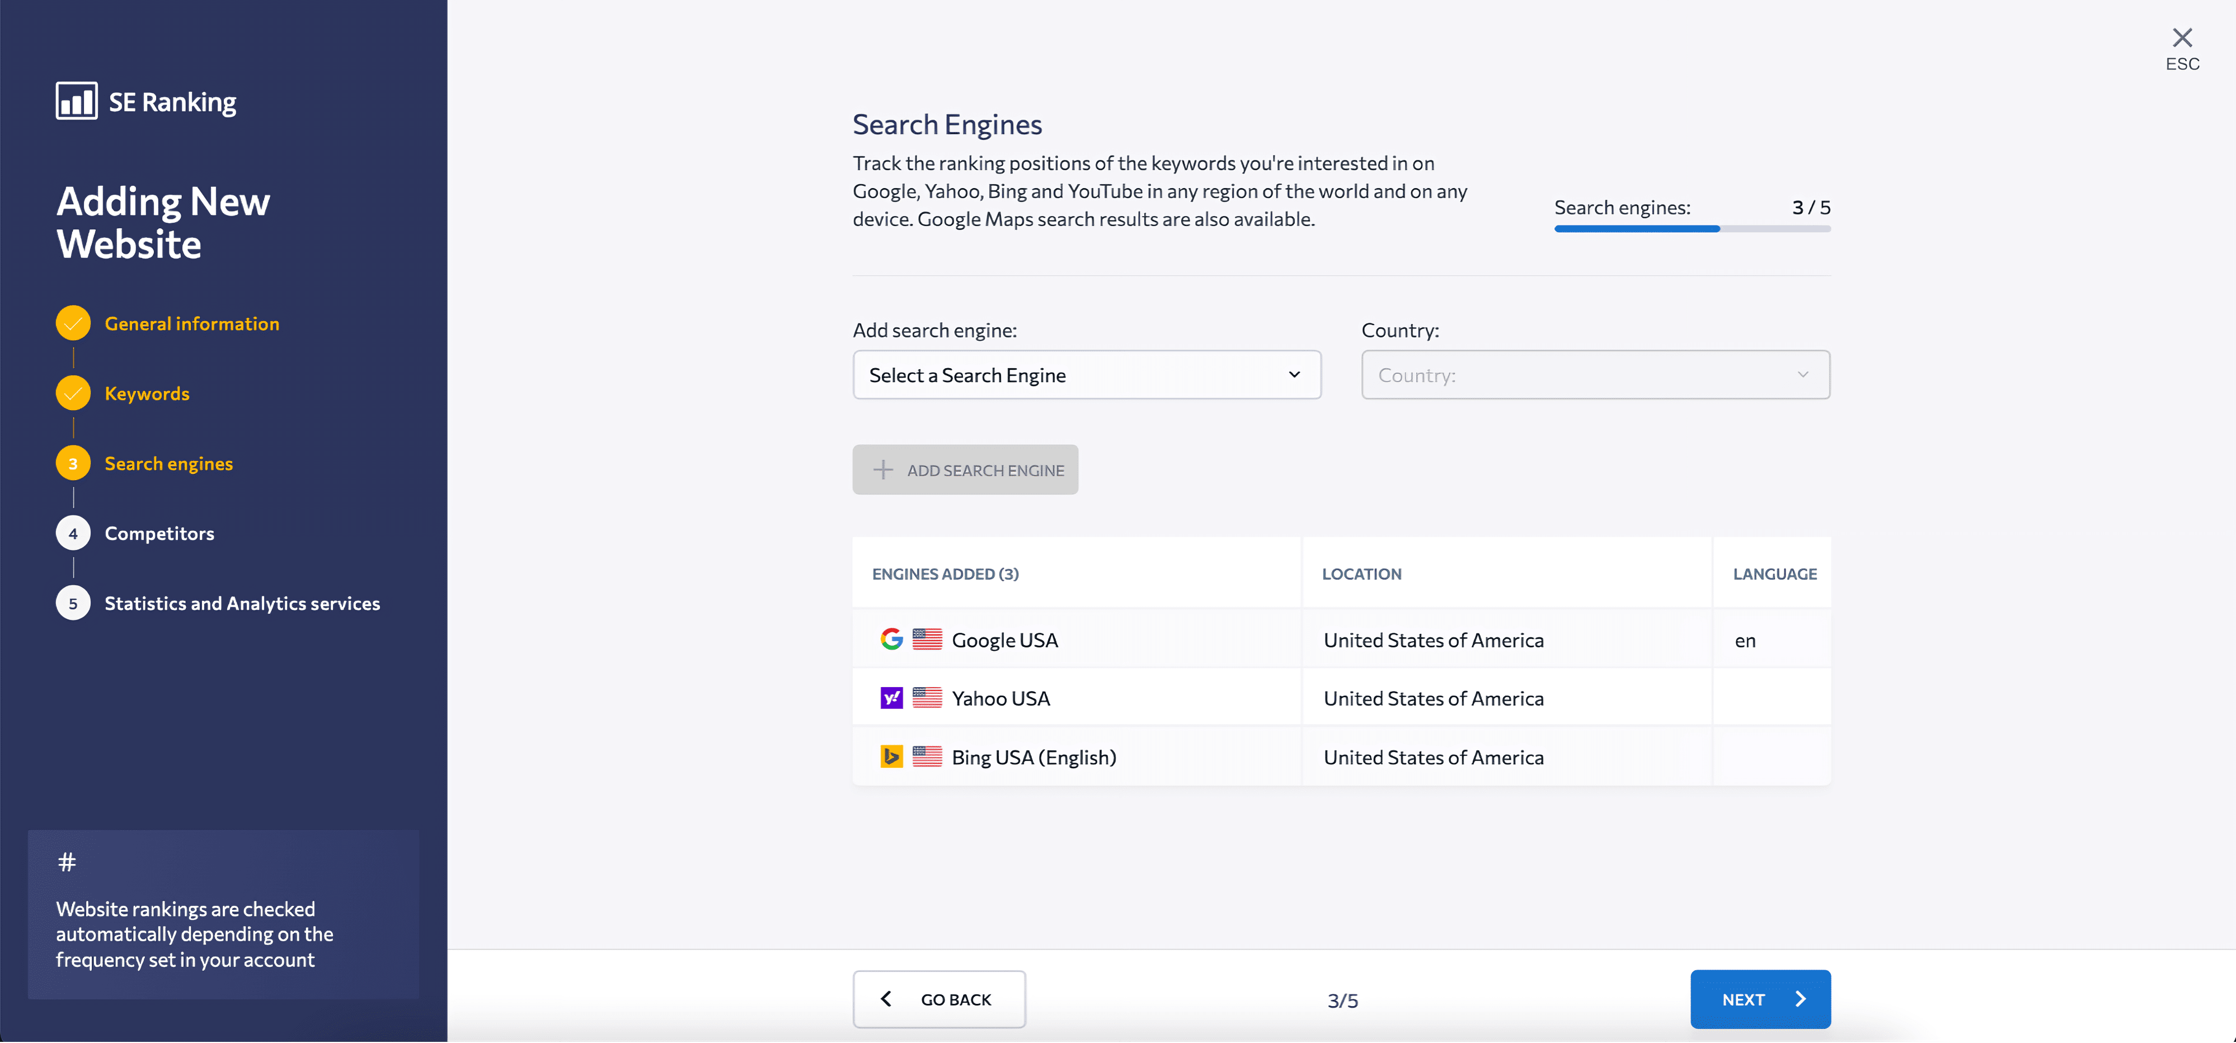Click the 'Track the ranking positions' description paragraph
The width and height of the screenshot is (2236, 1043).
coord(1159,191)
